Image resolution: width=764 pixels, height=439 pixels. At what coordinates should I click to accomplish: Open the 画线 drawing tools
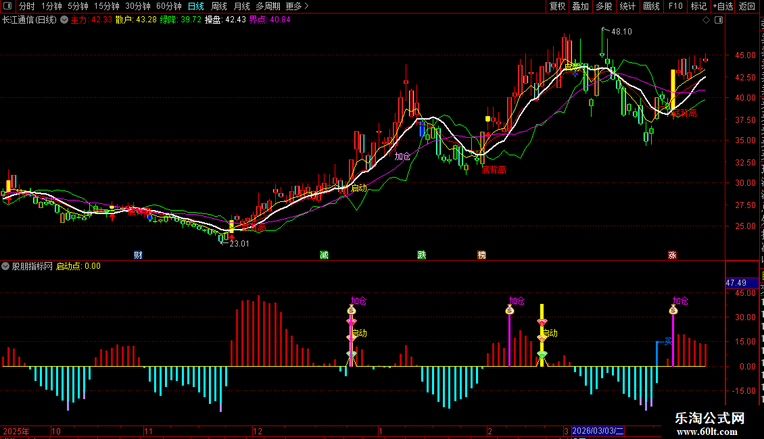pyautogui.click(x=651, y=6)
